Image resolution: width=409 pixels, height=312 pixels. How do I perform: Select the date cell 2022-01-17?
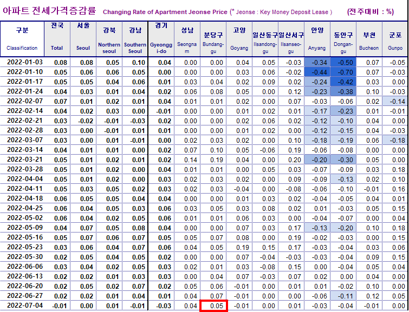[x=22, y=82]
